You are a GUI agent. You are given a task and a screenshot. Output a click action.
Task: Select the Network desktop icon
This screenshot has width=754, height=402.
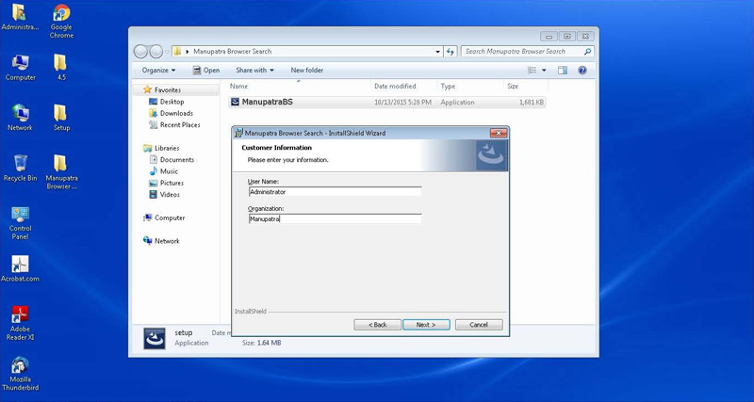(20, 118)
